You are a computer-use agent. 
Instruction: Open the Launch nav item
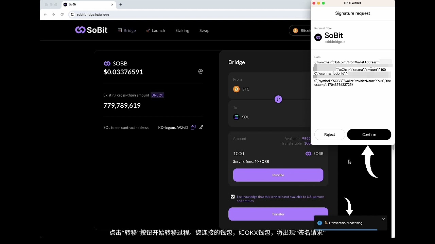pos(156,30)
